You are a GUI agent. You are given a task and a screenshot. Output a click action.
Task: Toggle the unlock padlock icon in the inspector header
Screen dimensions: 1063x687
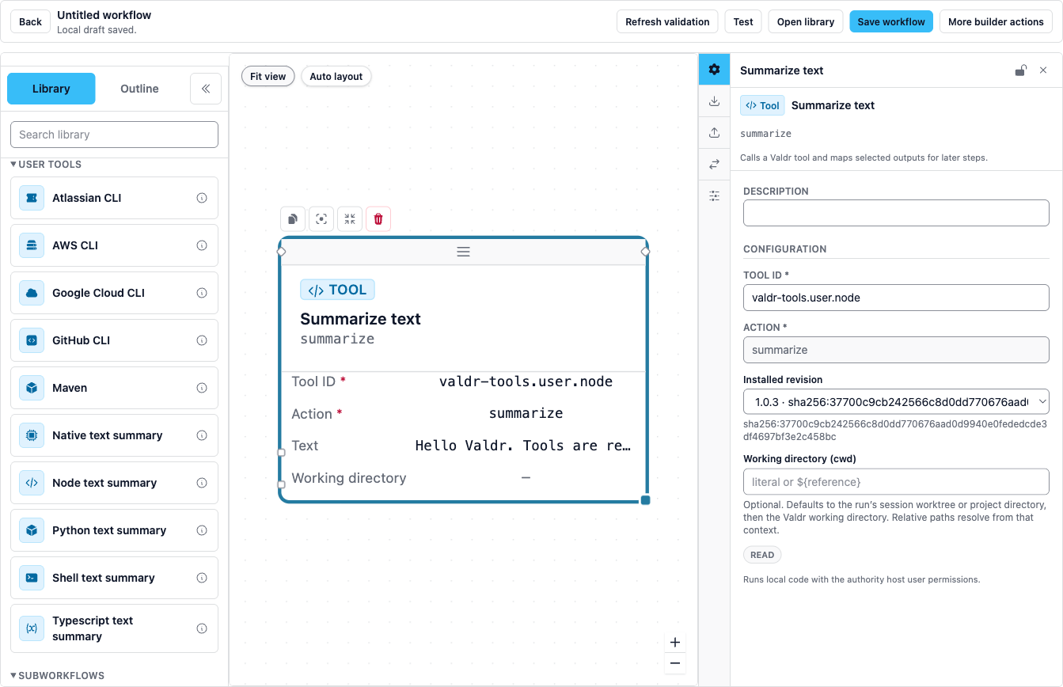[1021, 70]
